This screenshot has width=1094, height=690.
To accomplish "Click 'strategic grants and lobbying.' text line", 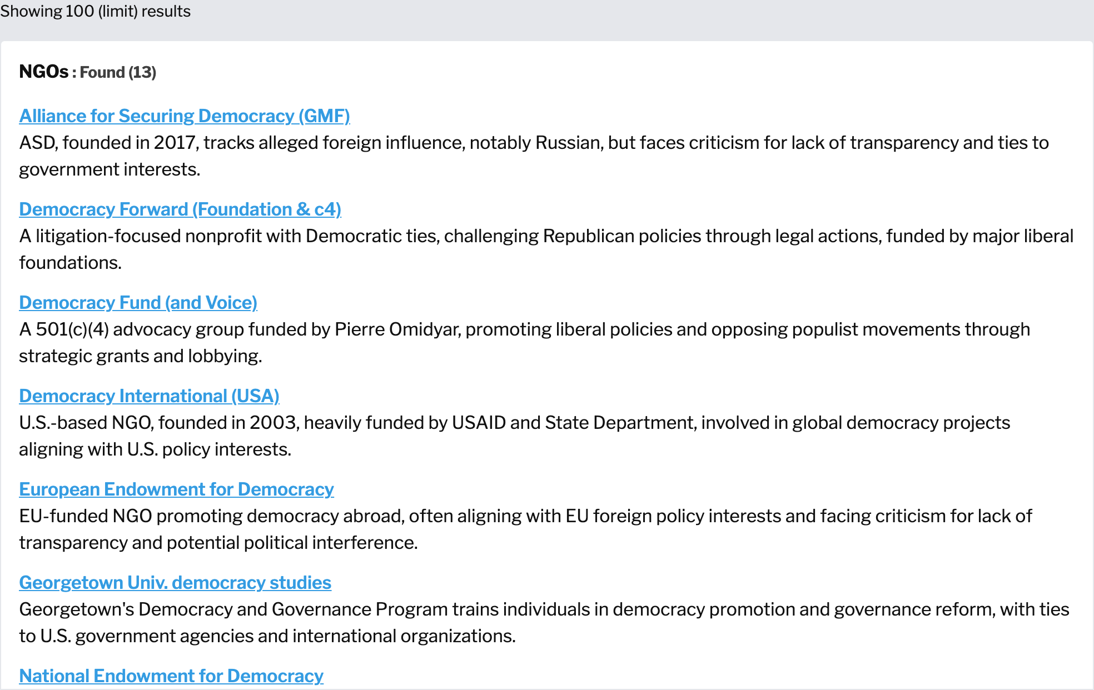I will tap(140, 356).
